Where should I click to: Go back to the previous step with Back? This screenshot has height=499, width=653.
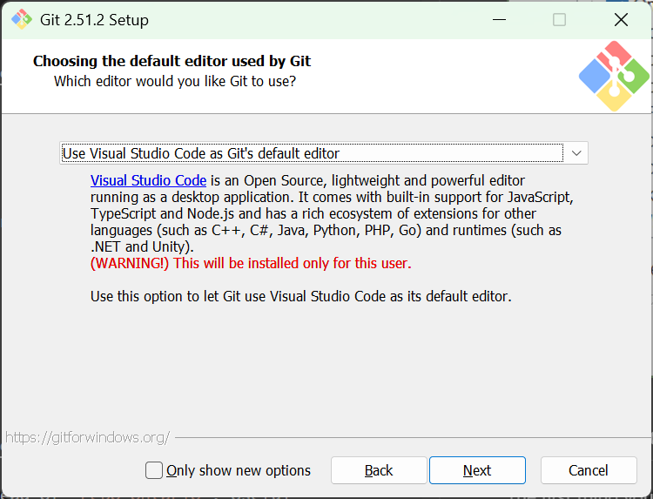click(379, 470)
